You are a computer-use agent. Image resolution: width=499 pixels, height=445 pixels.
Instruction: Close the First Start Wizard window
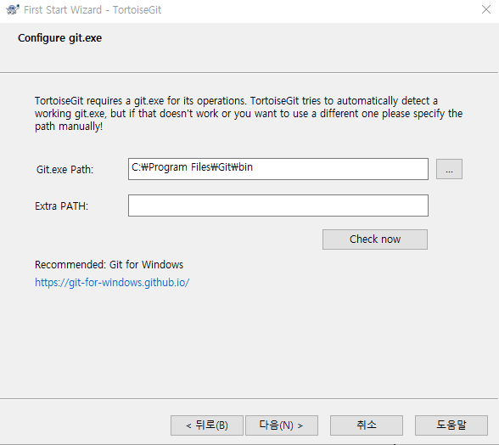pyautogui.click(x=486, y=9)
